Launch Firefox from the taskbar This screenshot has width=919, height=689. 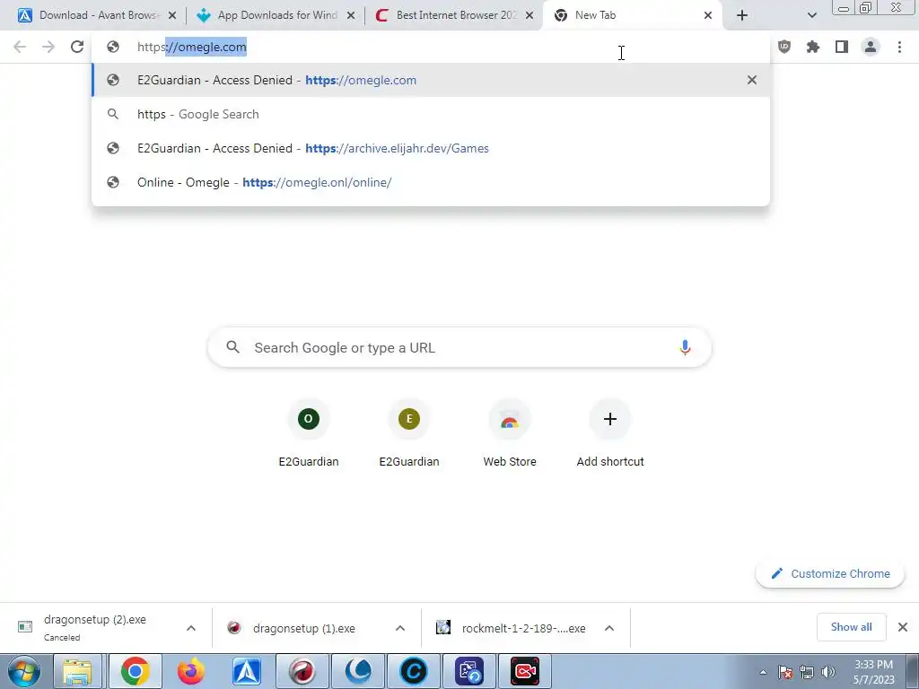click(x=191, y=671)
